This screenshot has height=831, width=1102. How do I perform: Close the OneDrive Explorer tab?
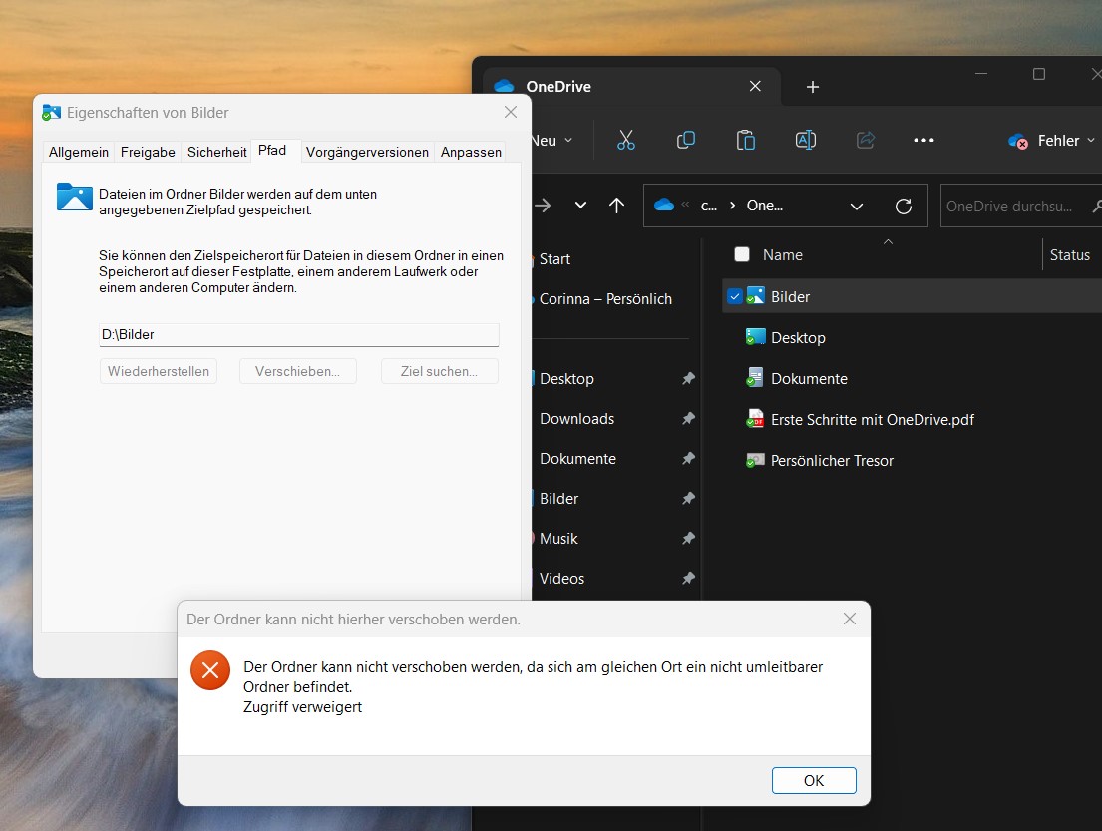pyautogui.click(x=755, y=86)
